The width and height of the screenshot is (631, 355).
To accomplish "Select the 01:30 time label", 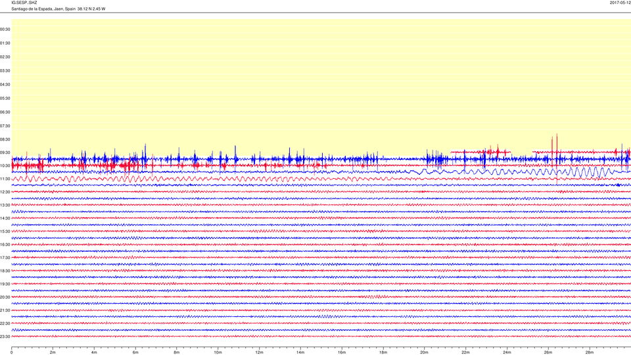I will [x=5, y=43].
